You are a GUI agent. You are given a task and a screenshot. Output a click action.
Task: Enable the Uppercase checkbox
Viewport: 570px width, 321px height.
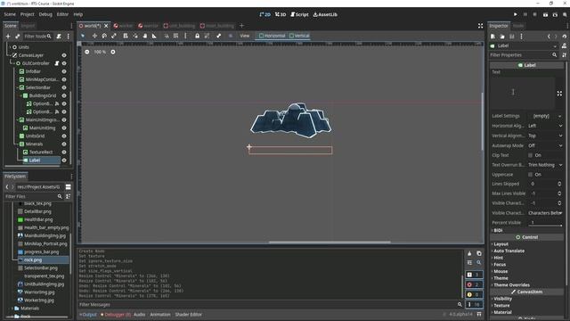tap(531, 175)
